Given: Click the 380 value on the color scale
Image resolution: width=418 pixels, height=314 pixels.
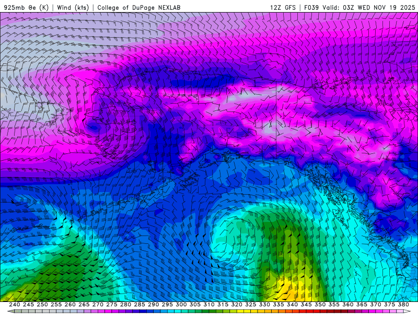Looking at the screenshot, I should coord(403,305).
